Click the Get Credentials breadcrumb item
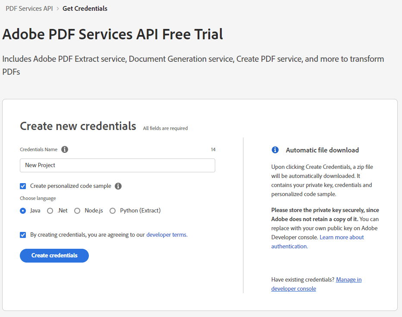The height and width of the screenshot is (317, 402). point(85,9)
